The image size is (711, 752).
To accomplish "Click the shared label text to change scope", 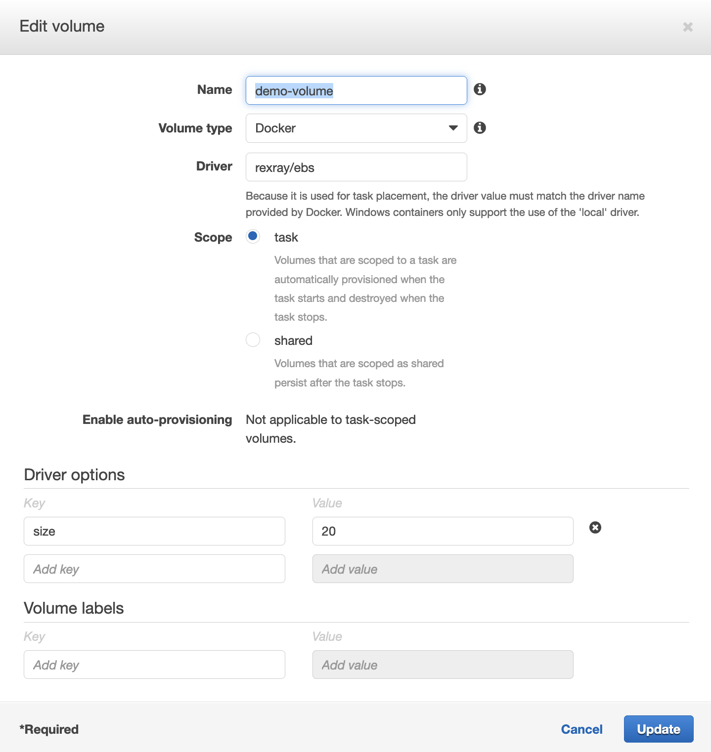I will 293,340.
